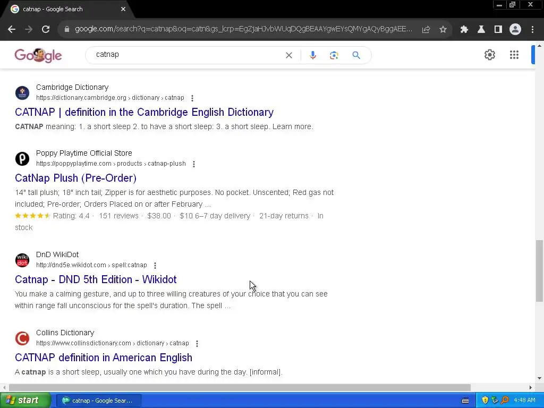Click the collinsdictionary.com URL text
Screen dimensions: 544x408
click(x=113, y=343)
